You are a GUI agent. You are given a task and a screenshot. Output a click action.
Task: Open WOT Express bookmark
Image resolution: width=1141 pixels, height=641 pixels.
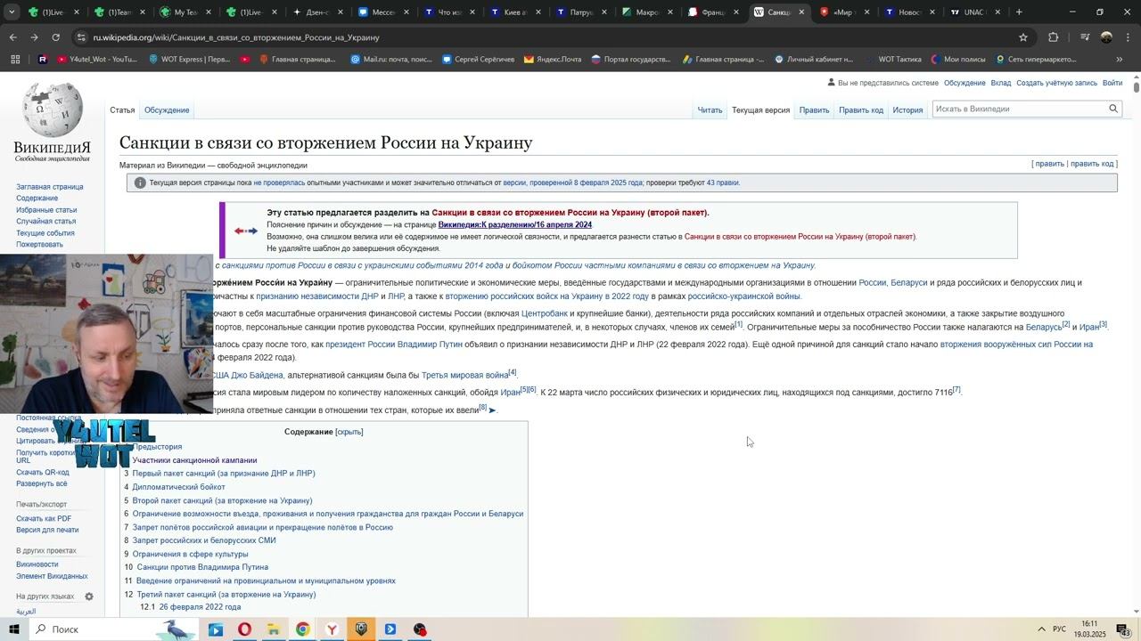click(x=189, y=60)
